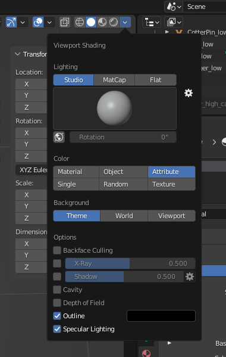The height and width of the screenshot is (357, 226).
Task: Collapse the Viewport Shading dropdown arrow
Action: (125, 22)
